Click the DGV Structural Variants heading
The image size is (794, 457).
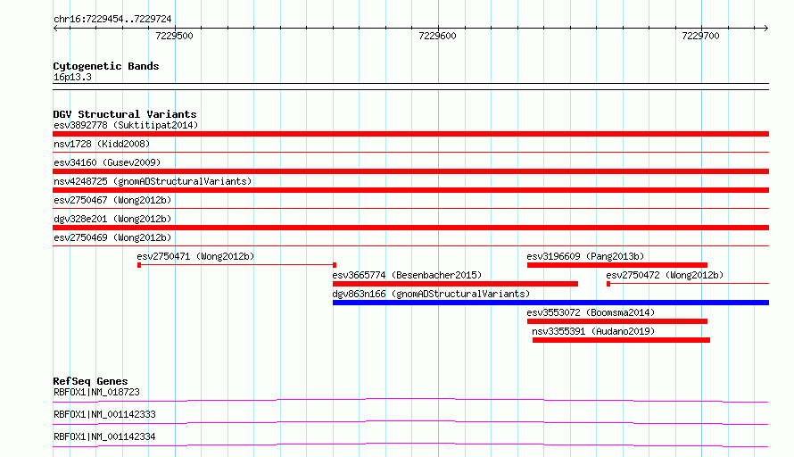[x=125, y=114]
